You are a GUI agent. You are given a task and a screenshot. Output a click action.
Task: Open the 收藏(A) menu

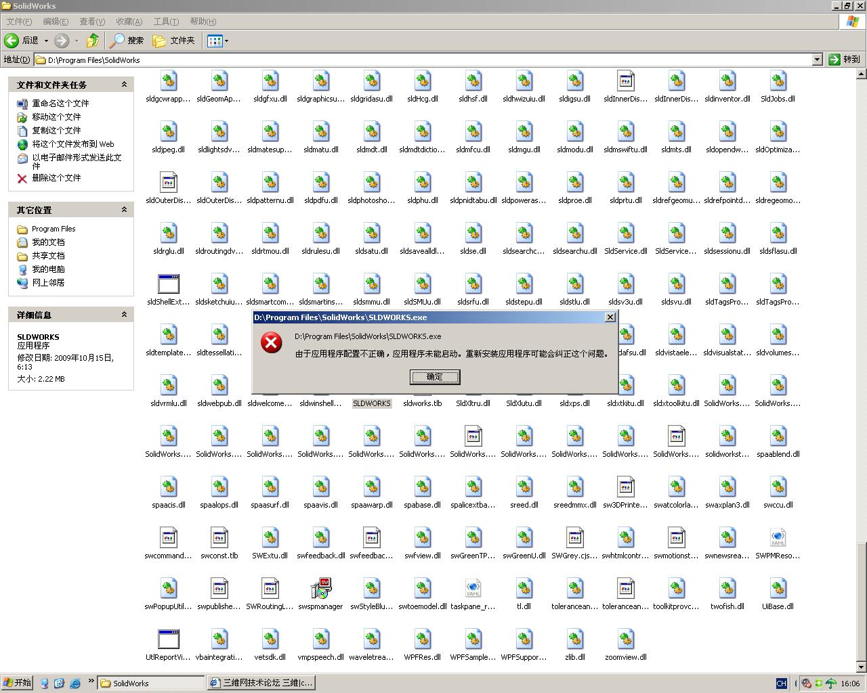point(129,22)
